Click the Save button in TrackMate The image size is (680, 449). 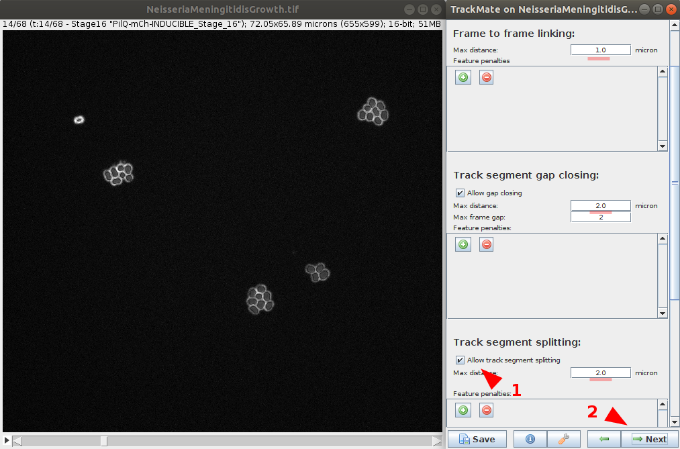477,439
